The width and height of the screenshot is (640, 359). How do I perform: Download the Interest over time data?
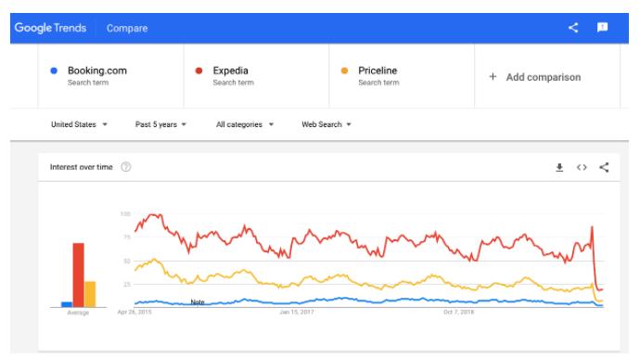[559, 168]
